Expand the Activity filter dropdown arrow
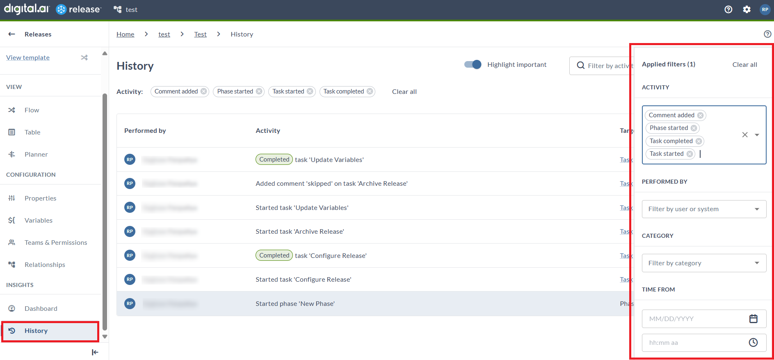This screenshot has width=774, height=360. click(757, 135)
